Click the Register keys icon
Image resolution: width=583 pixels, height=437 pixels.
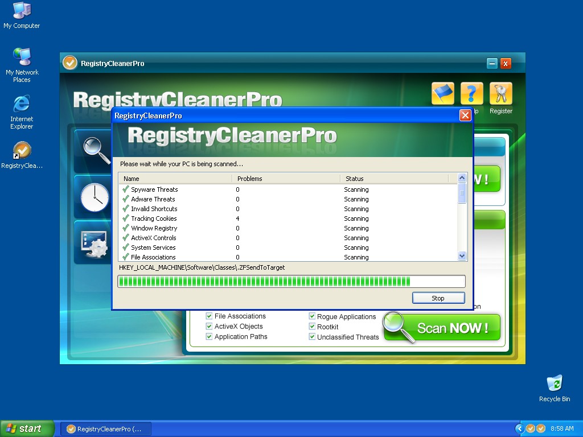coord(500,94)
